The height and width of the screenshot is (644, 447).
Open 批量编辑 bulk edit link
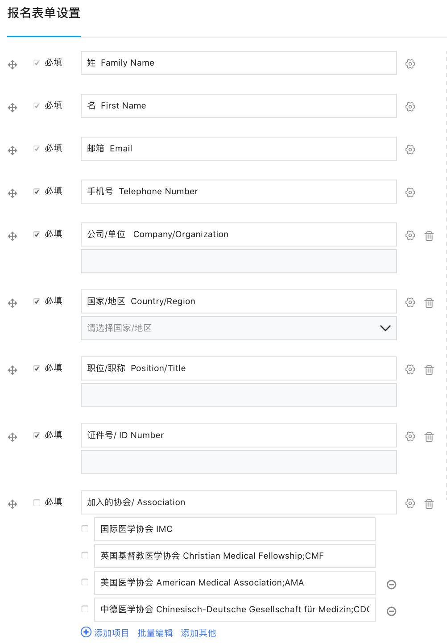pos(155,633)
